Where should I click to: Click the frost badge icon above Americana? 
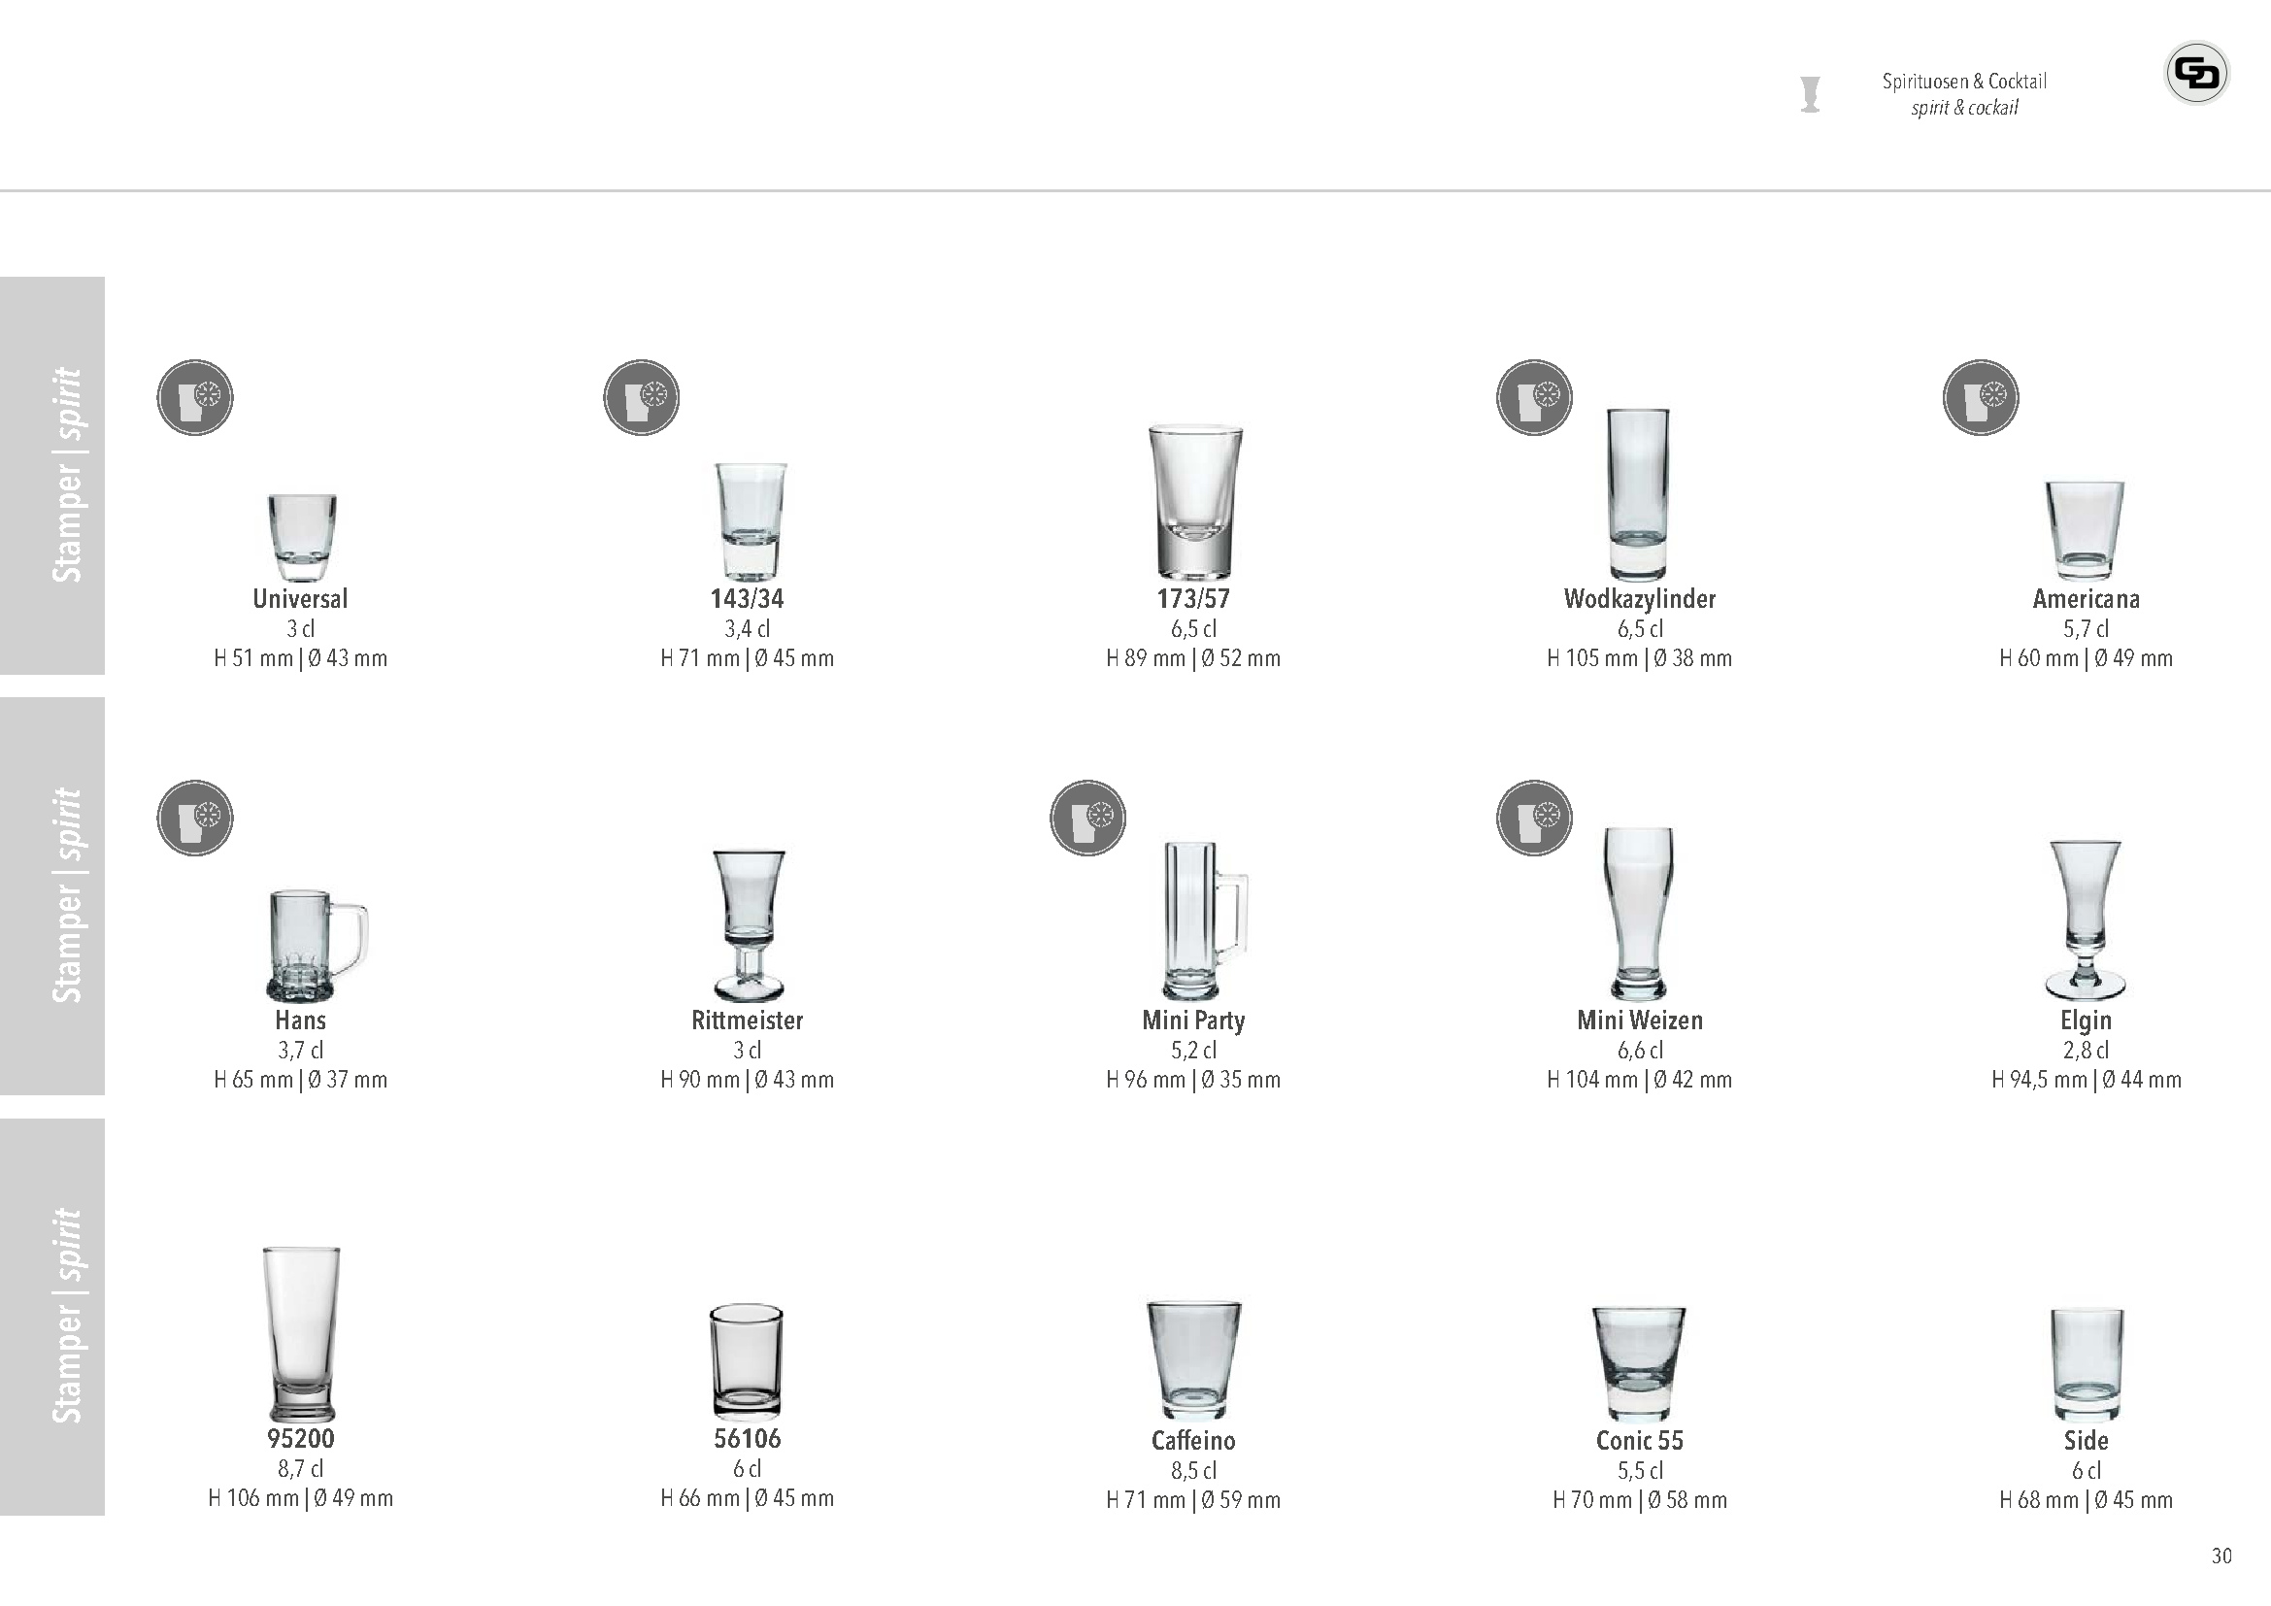[x=1982, y=397]
